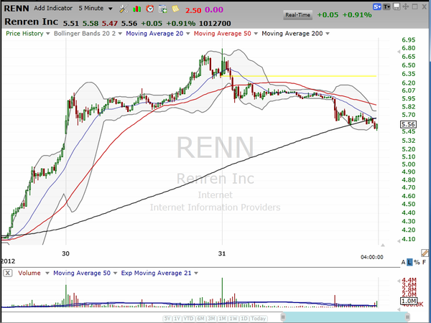Click the pencil edit-scale icon beside the chart

[x=425, y=253]
